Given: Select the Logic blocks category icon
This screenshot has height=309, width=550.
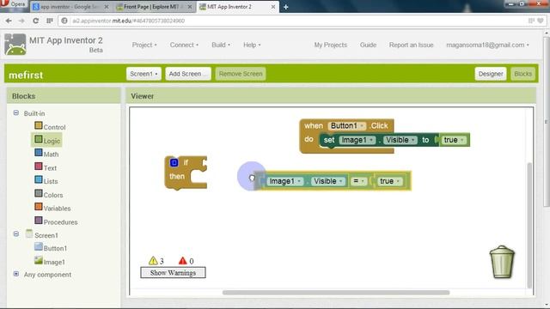Looking at the screenshot, I should pos(39,139).
